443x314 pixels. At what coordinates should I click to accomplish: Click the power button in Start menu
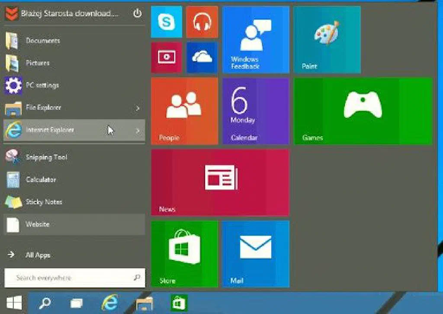pyautogui.click(x=137, y=13)
